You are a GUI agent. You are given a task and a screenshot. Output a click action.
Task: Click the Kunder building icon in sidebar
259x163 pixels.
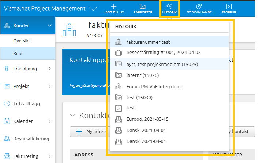click(x=7, y=26)
